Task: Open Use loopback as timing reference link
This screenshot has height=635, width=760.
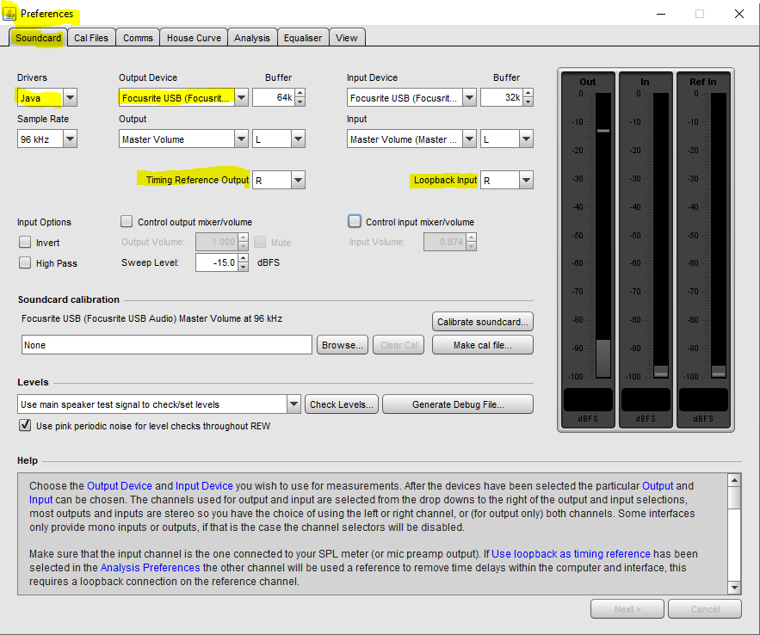Action: (571, 553)
